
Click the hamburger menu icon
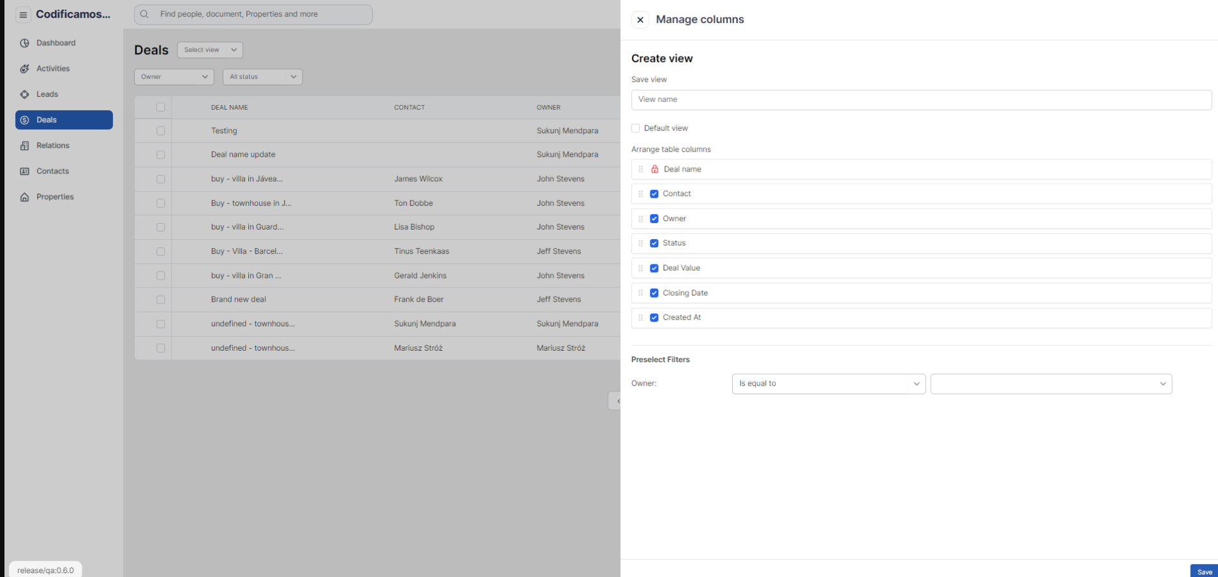coord(23,15)
